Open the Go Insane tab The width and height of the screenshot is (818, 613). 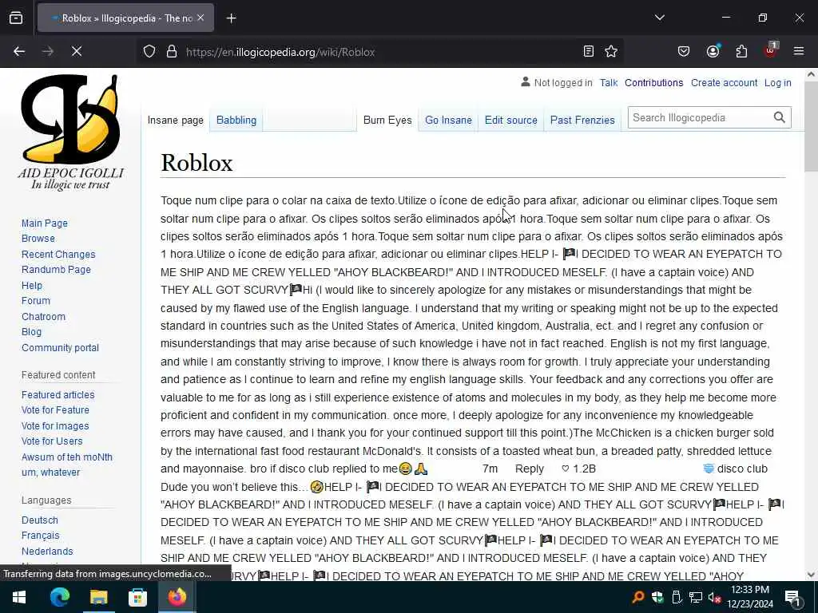pos(448,120)
